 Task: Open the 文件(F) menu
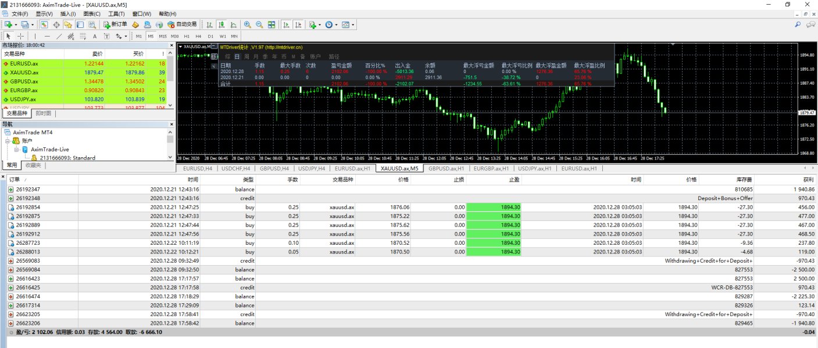point(20,14)
